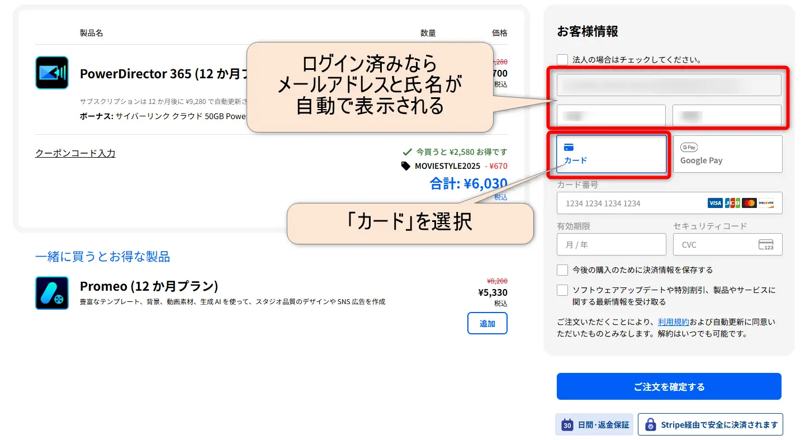
Task: Click the 有効期限 expiration date field
Action: pyautogui.click(x=611, y=244)
